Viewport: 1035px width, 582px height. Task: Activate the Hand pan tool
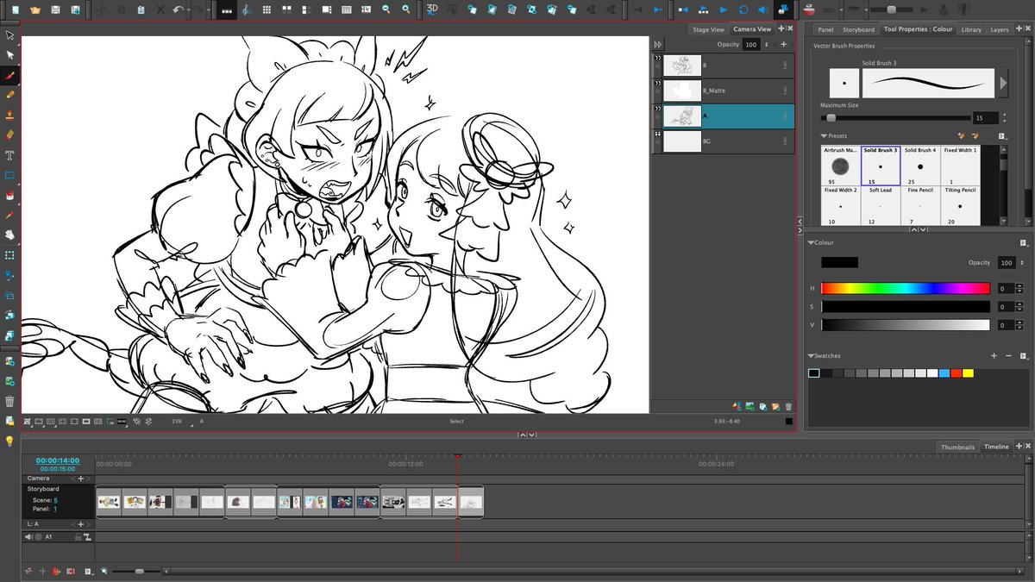coord(9,235)
